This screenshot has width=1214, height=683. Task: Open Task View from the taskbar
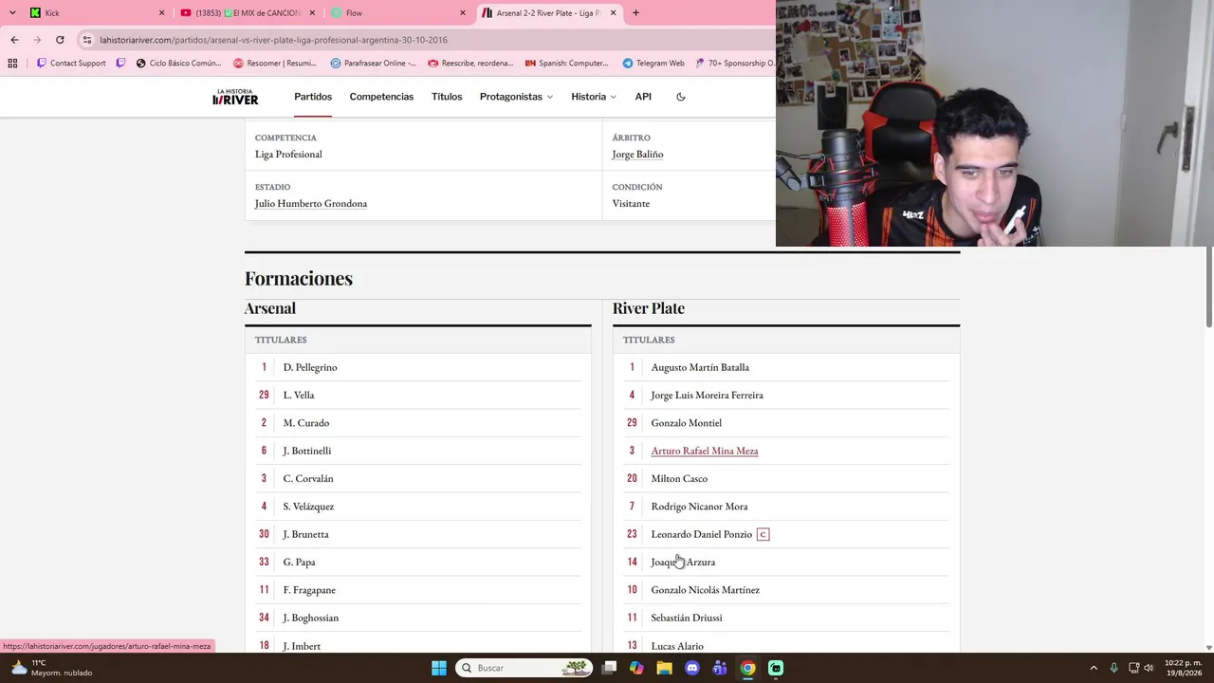[609, 668]
